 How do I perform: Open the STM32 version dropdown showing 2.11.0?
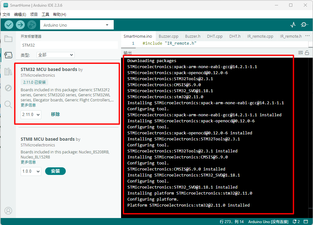tap(31, 114)
